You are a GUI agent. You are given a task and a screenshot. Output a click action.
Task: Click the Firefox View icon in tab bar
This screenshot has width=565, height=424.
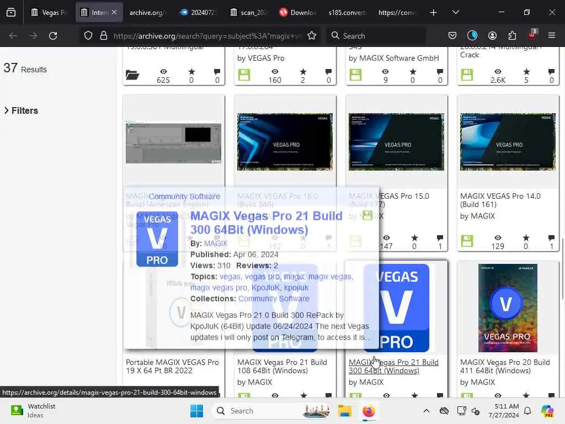point(11,12)
